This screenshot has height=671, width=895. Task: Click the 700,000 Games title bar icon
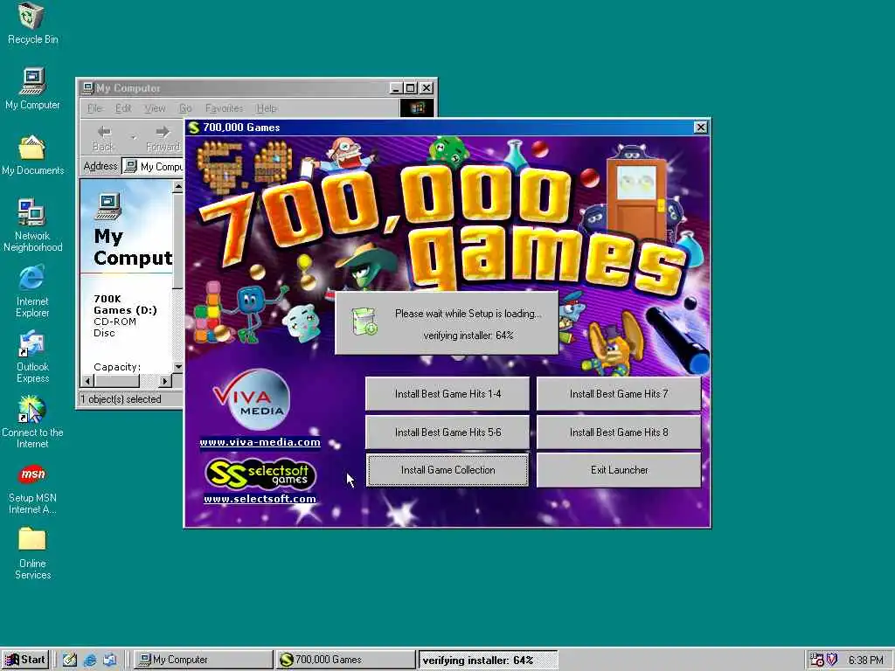tap(194, 128)
